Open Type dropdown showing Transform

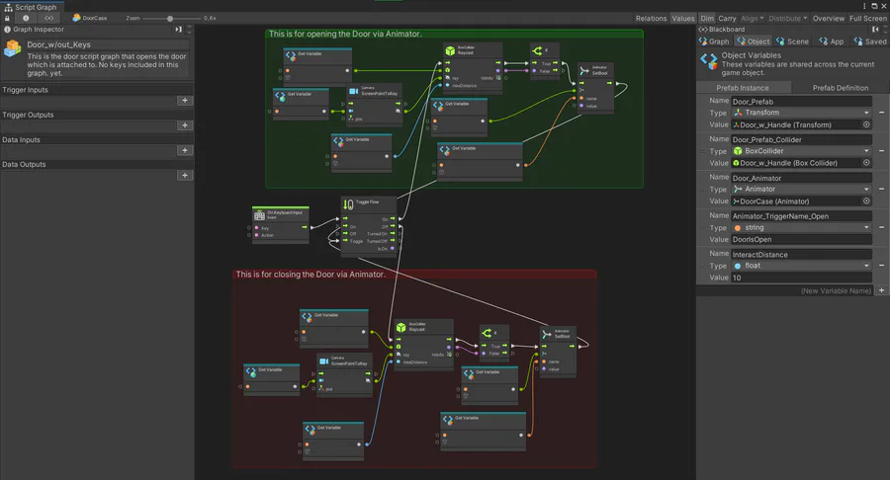click(801, 113)
